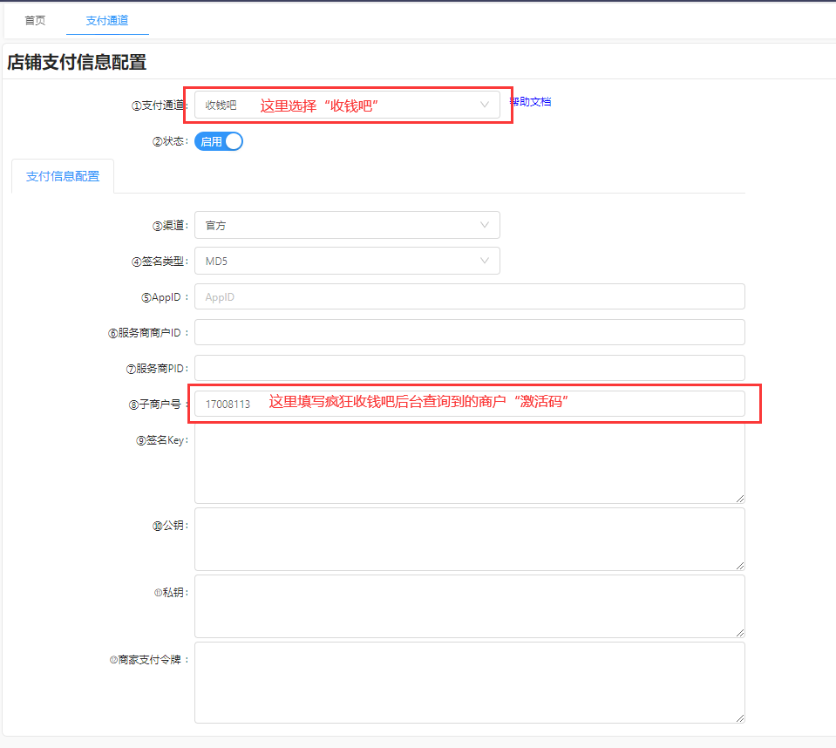
Task: Open the 支付通道 dropdown showing 收钱吧
Action: [347, 105]
